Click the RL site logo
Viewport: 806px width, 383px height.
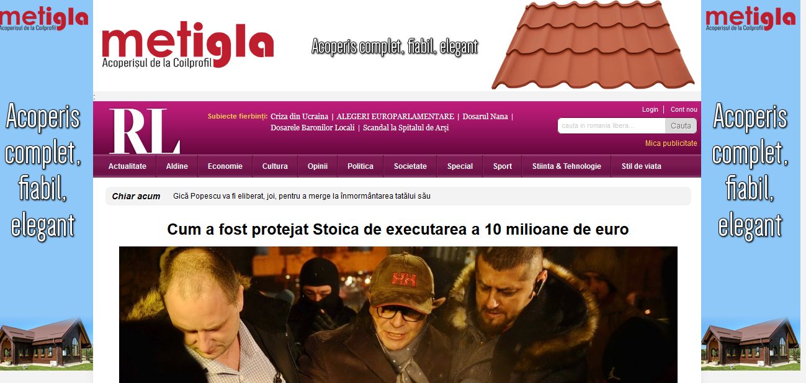145,131
